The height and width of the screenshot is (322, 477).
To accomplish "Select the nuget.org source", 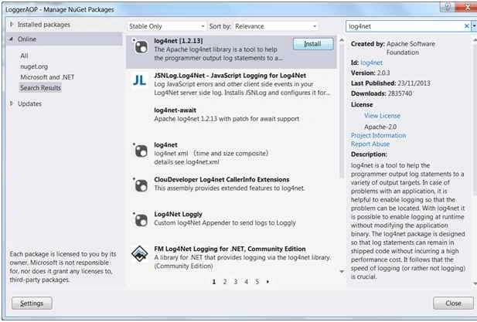I will pyautogui.click(x=34, y=66).
